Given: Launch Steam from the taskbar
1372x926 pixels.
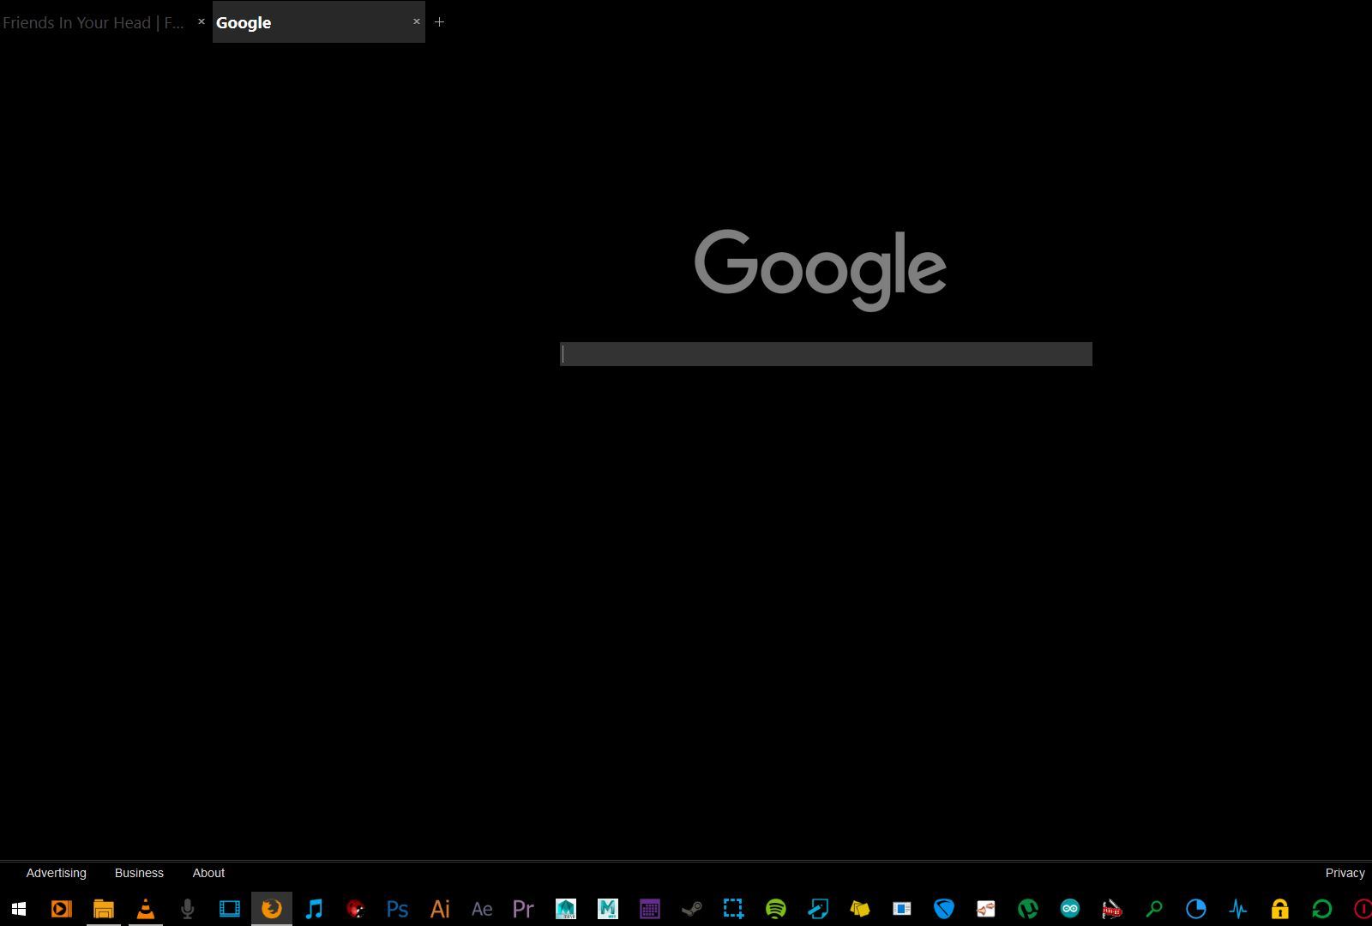Looking at the screenshot, I should coord(691,909).
